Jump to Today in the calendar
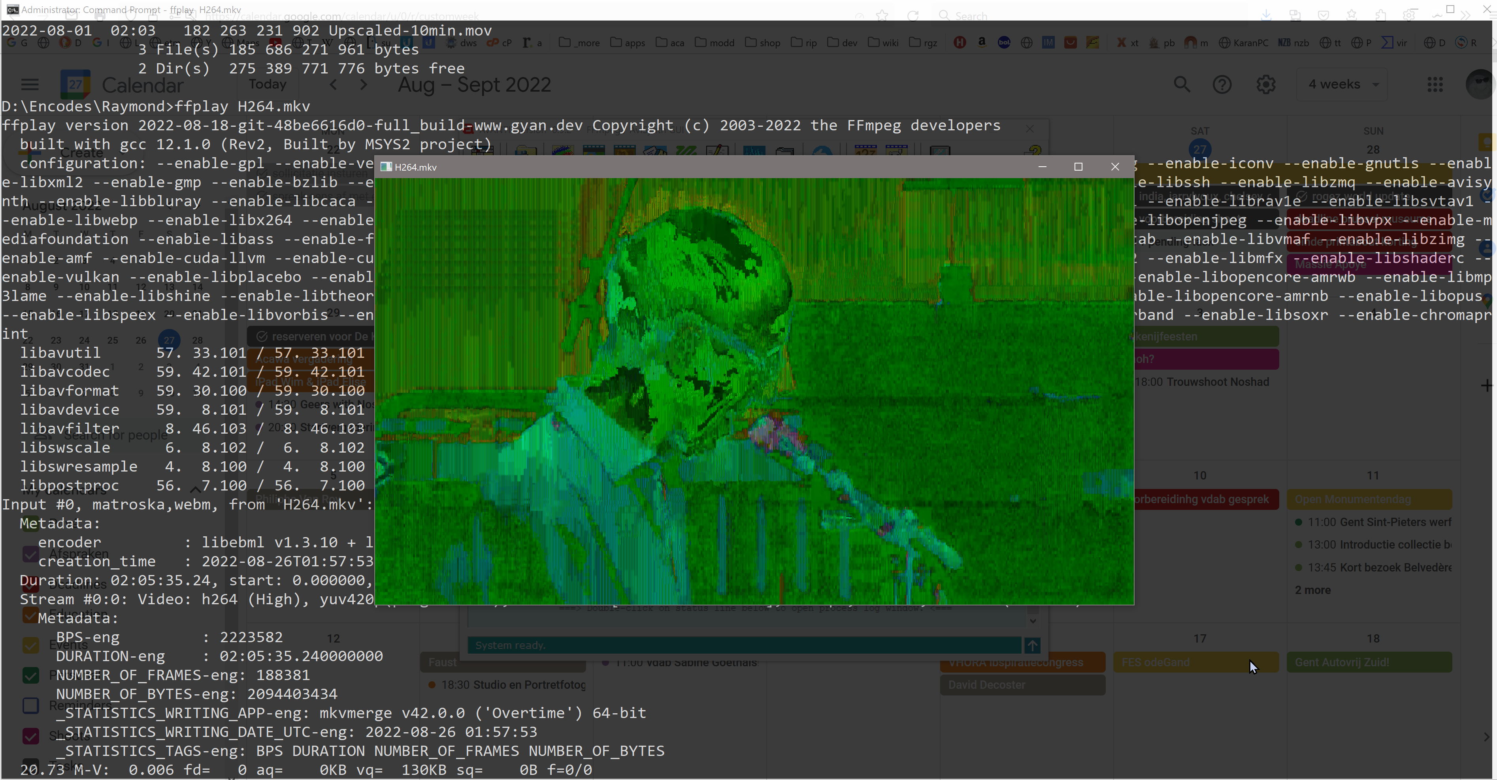The height and width of the screenshot is (780, 1497). [x=267, y=85]
